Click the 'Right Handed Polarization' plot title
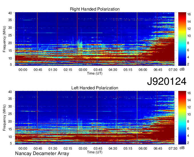 coord(95,9)
